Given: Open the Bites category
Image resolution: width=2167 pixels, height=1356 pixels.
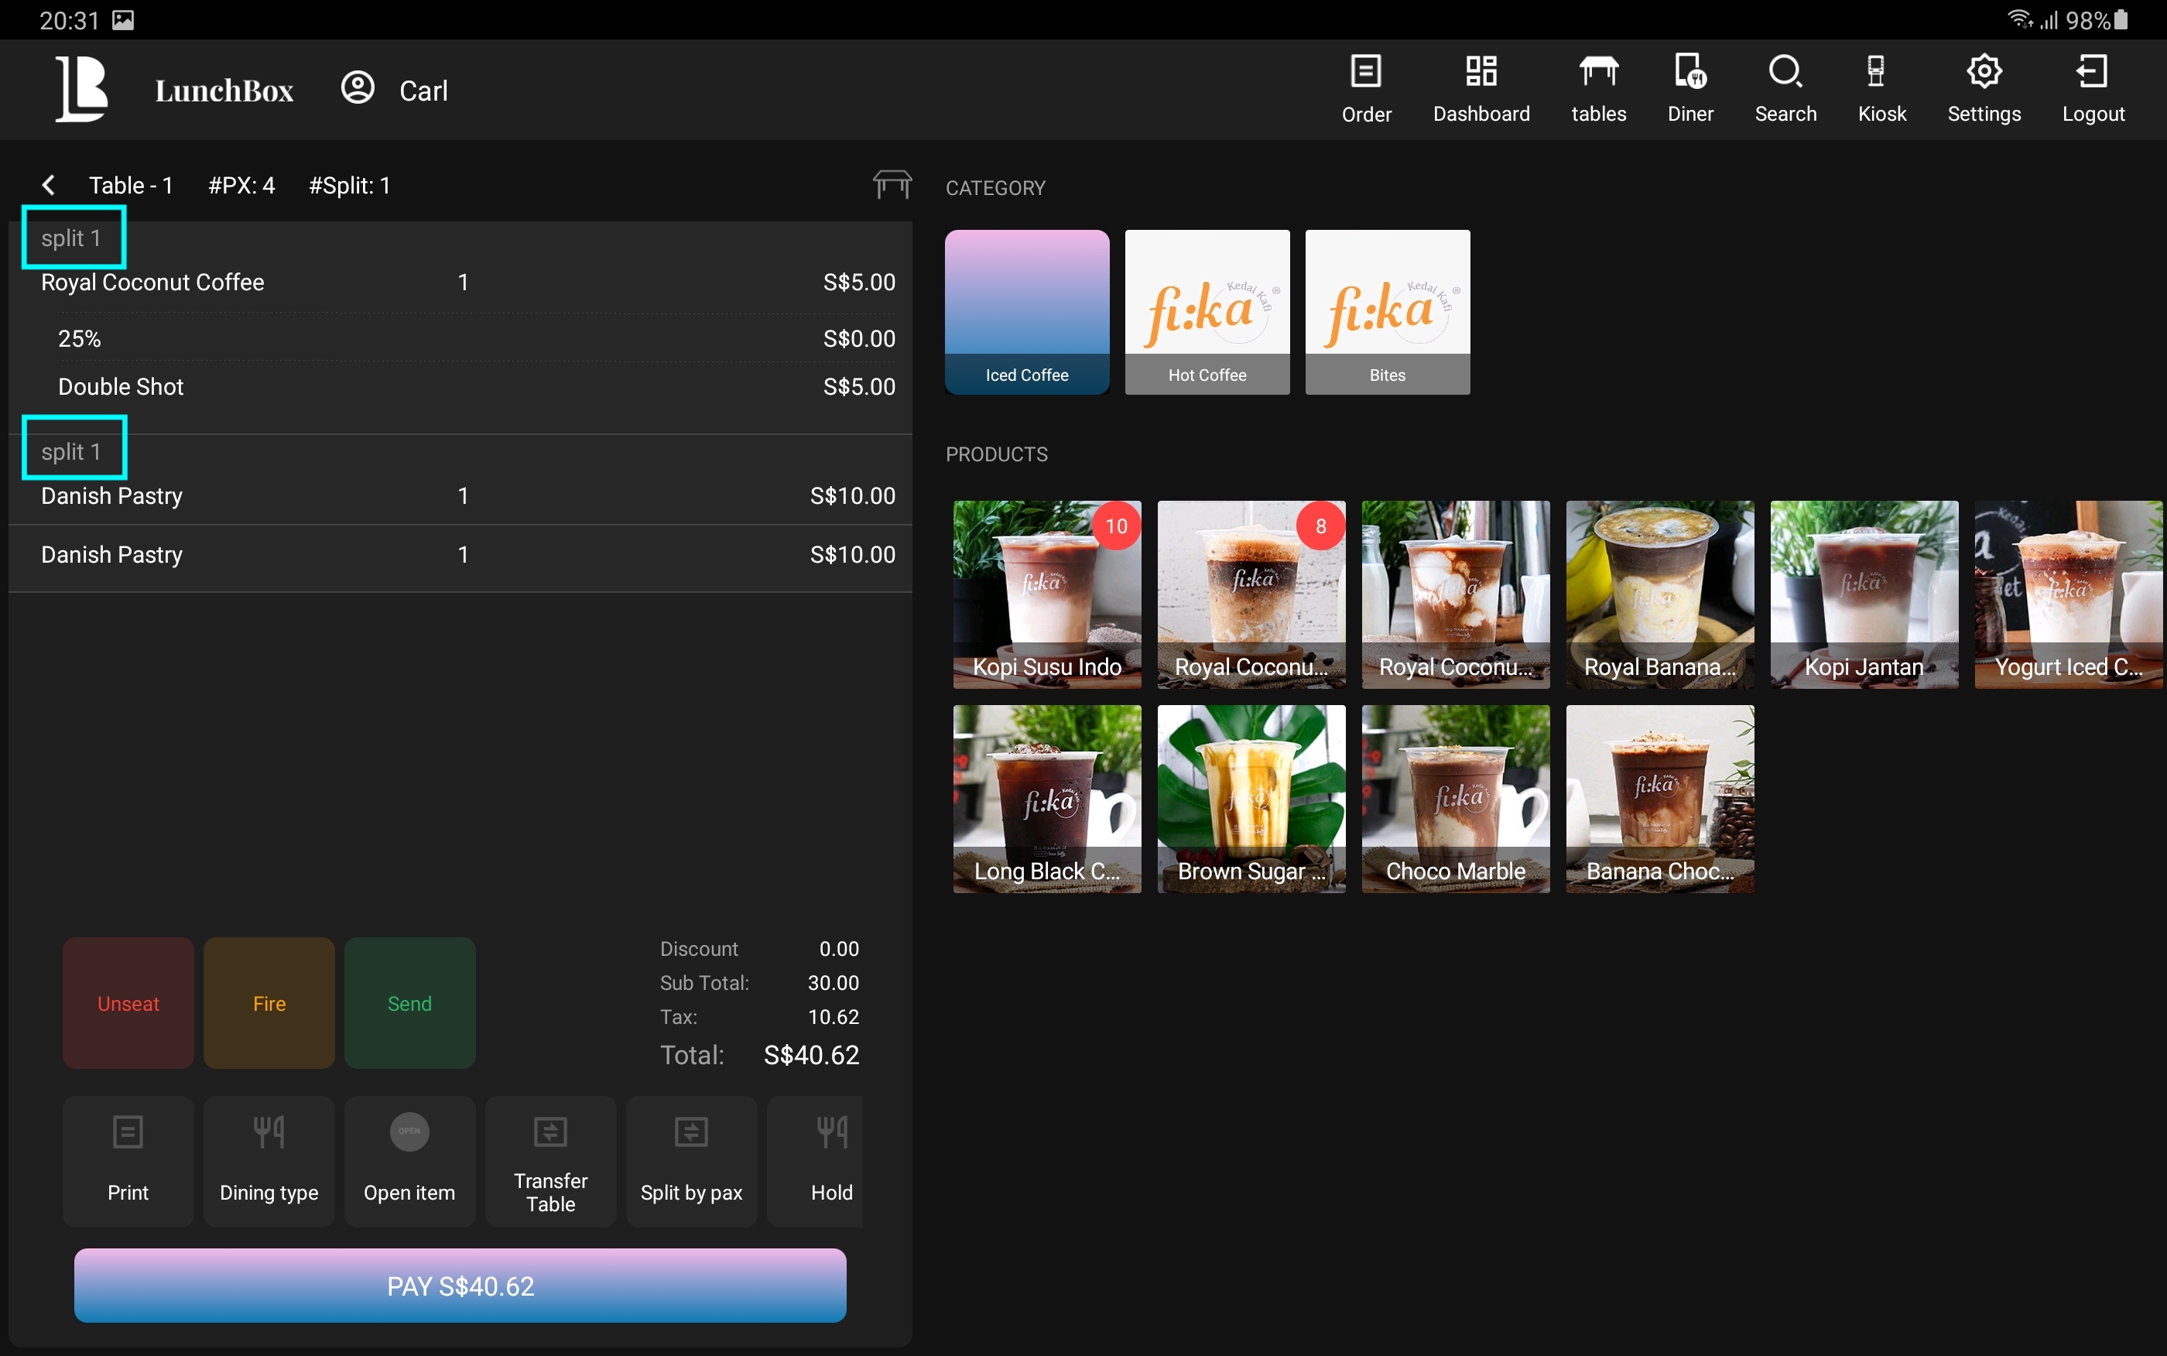Looking at the screenshot, I should pos(1387,311).
